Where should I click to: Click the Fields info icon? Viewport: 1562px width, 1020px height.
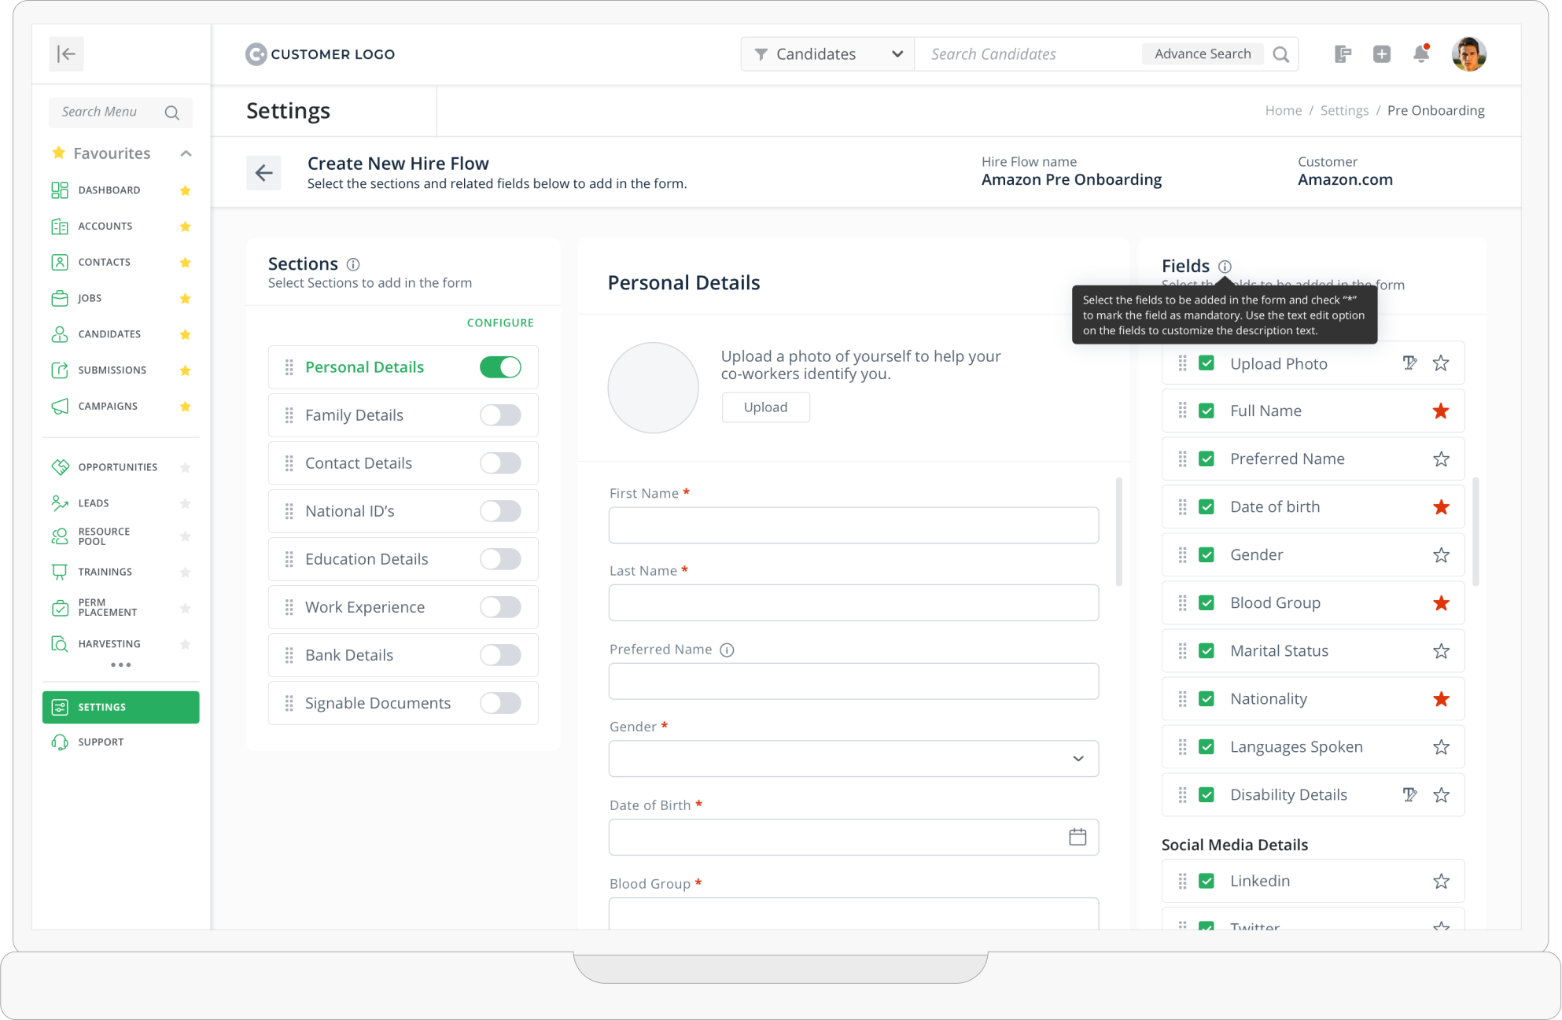pos(1225,267)
